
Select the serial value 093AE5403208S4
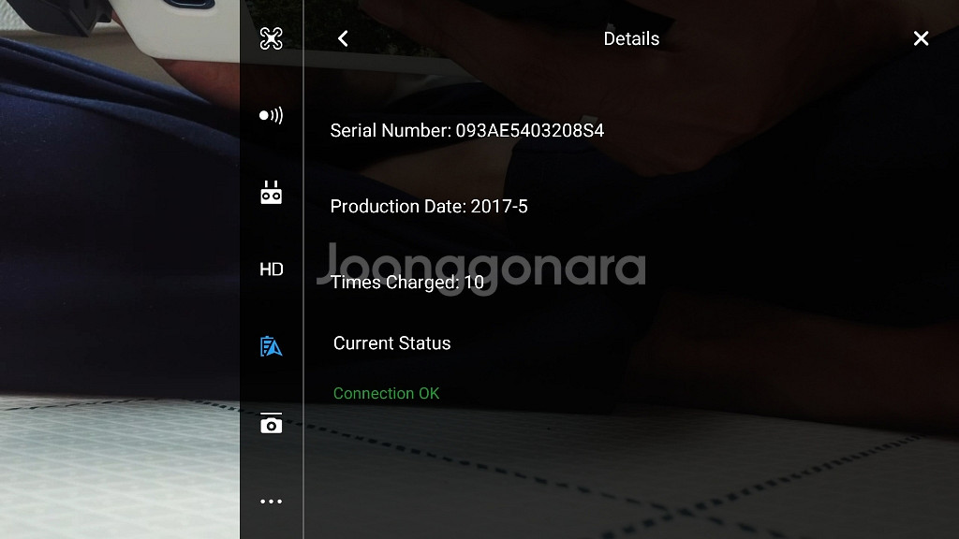click(530, 131)
